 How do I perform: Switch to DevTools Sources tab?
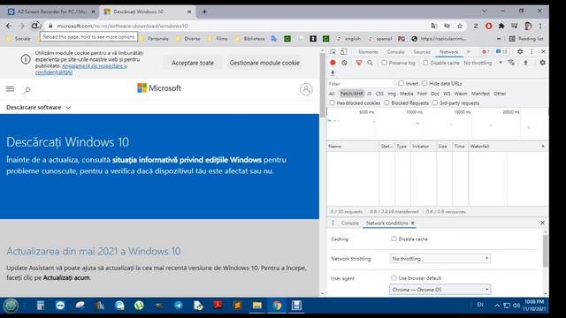tap(422, 52)
